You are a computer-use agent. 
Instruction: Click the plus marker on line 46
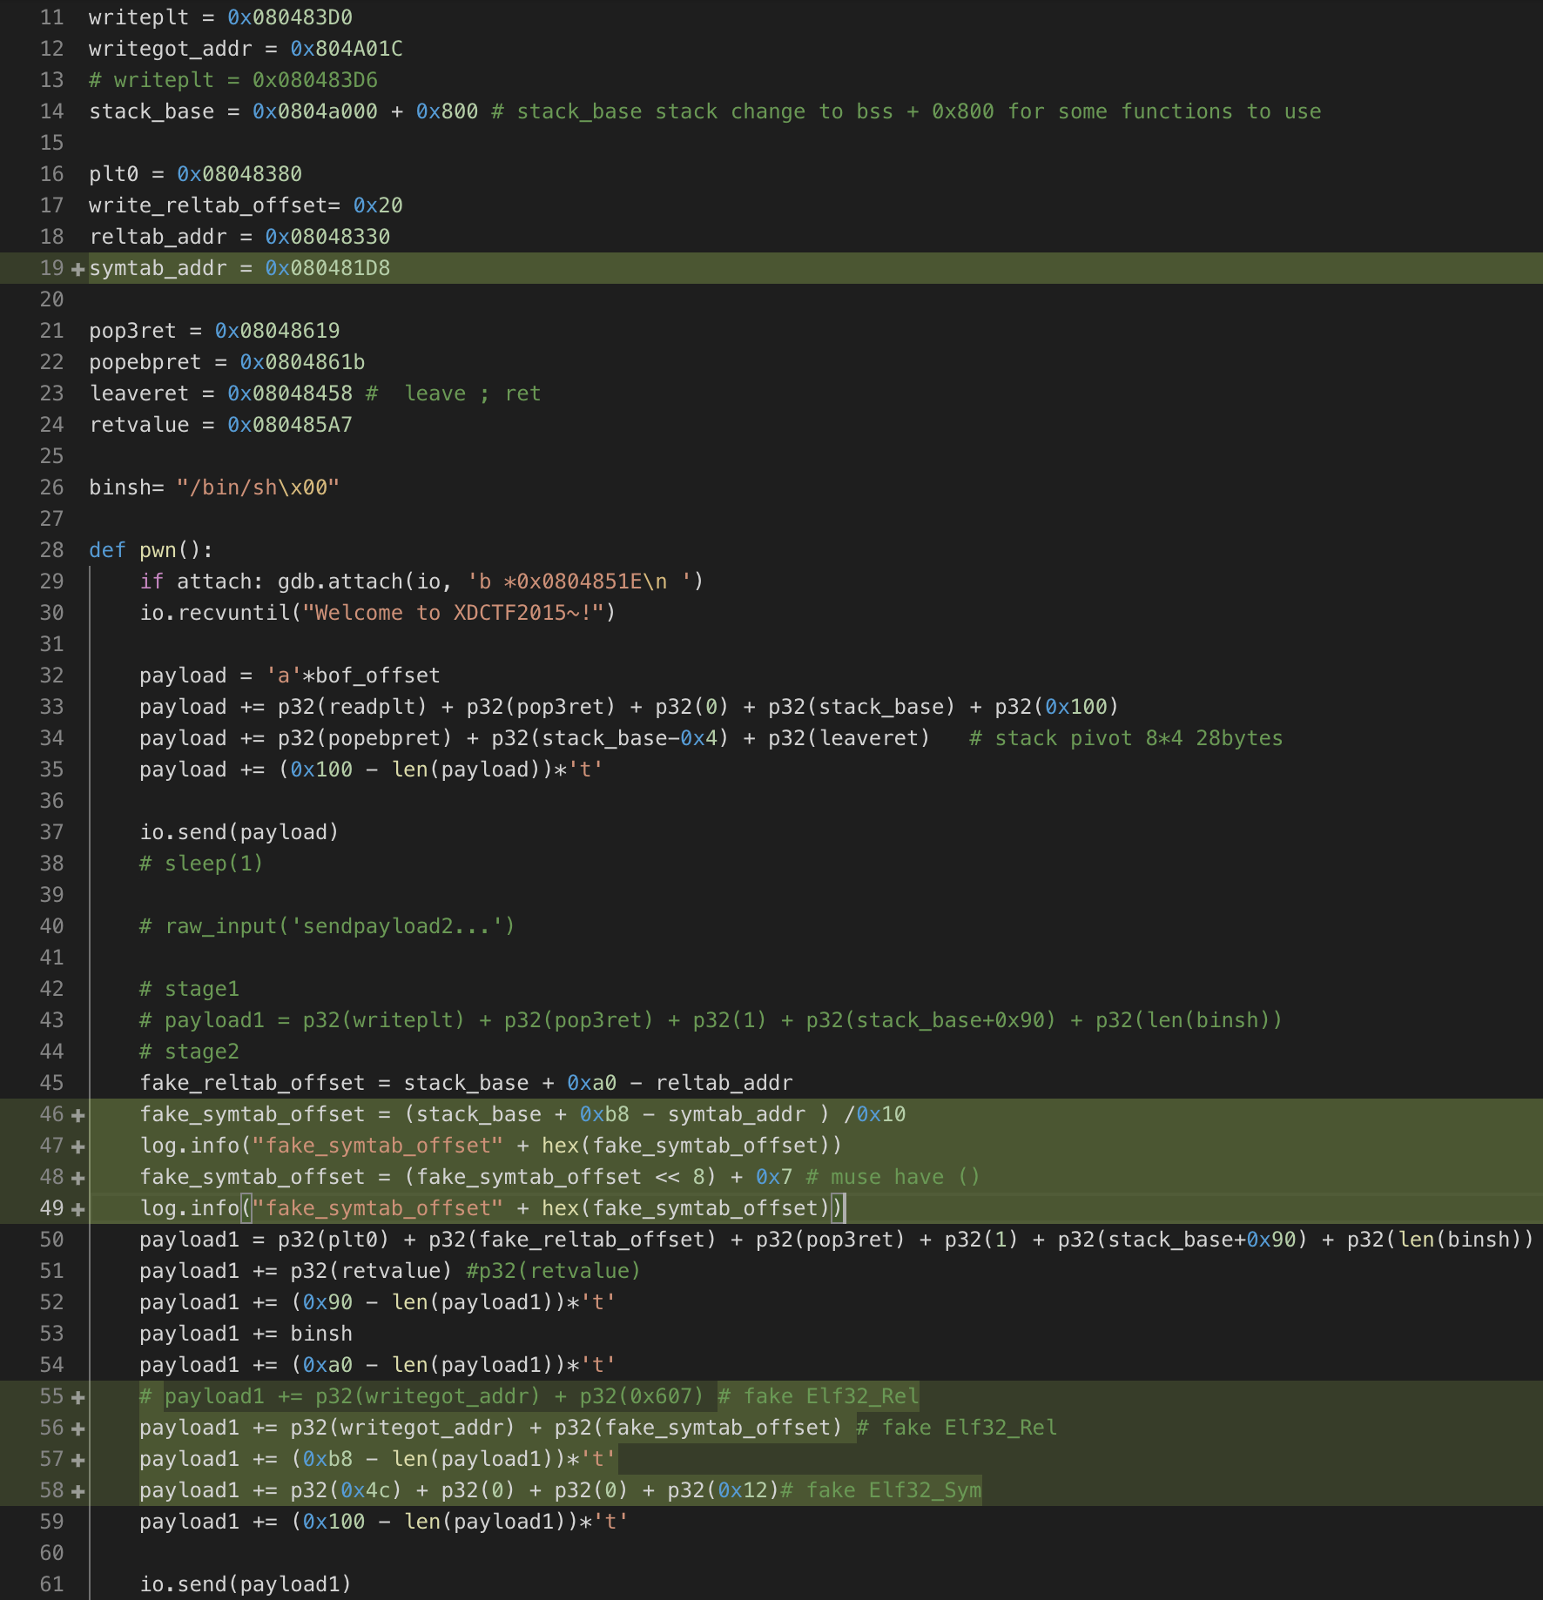77,1115
